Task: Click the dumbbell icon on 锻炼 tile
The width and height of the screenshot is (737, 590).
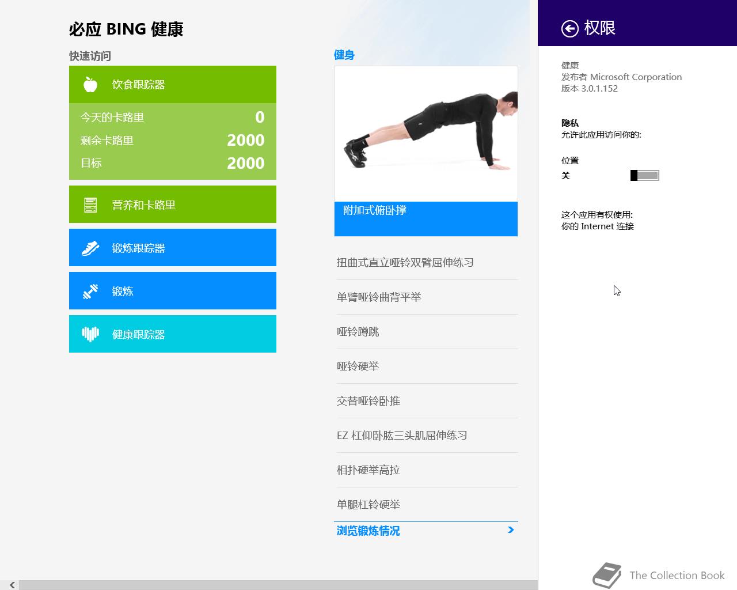Action: [90, 292]
